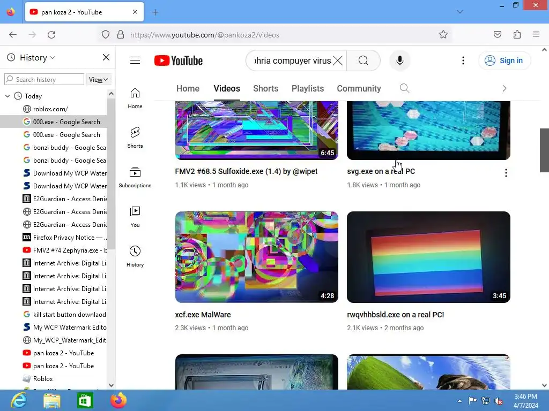Open the channel Home tab
Image resolution: width=549 pixels, height=411 pixels.
188,88
